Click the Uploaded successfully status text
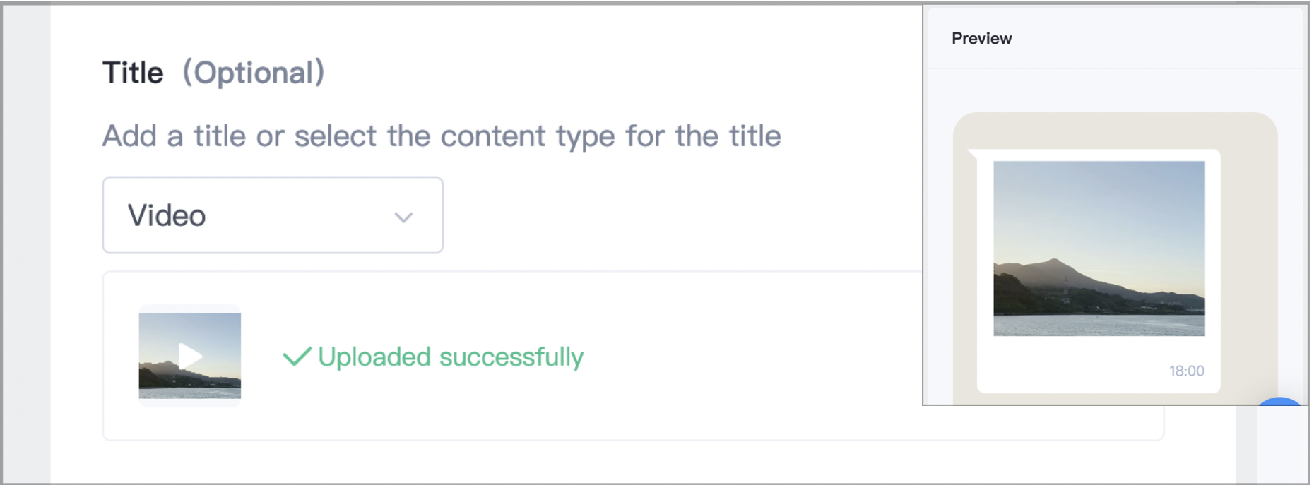The width and height of the screenshot is (1314, 490). (x=451, y=357)
